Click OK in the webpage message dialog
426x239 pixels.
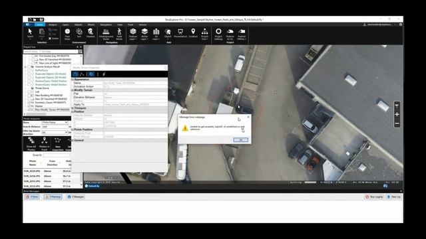[x=240, y=140]
